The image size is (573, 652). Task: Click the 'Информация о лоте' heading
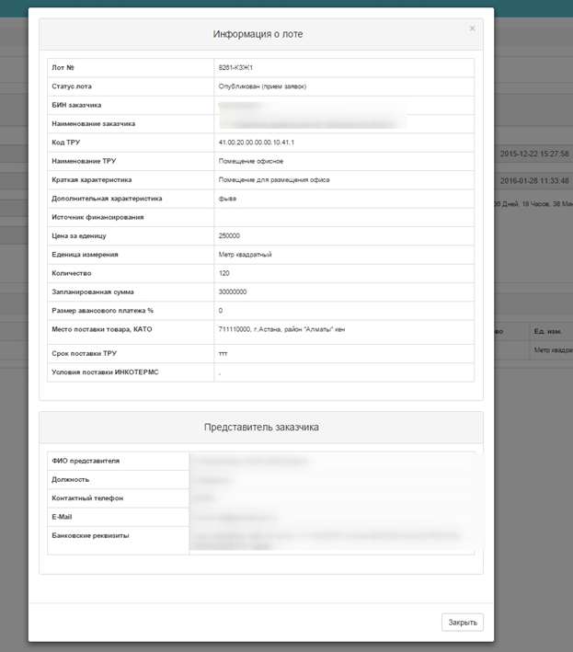point(258,34)
